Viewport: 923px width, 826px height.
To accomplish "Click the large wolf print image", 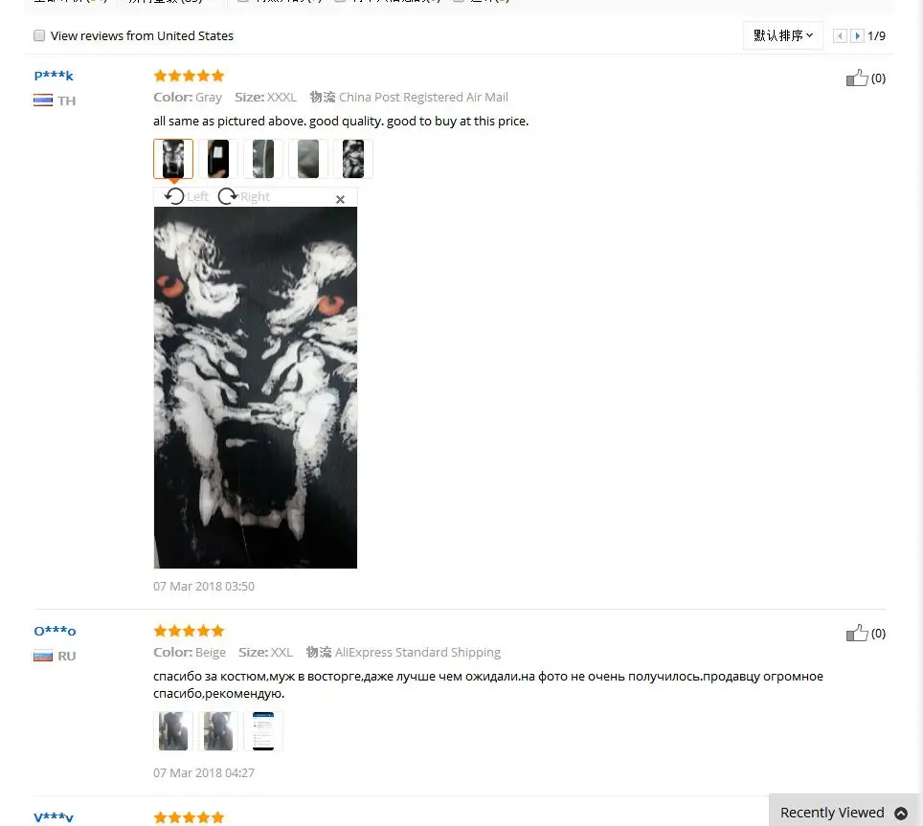I will 256,388.
